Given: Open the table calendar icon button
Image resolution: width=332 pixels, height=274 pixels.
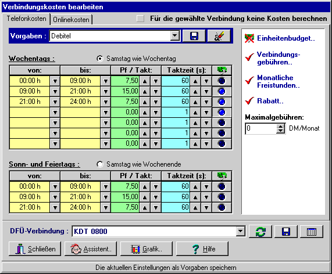Looking at the screenshot, I should click(x=312, y=232).
